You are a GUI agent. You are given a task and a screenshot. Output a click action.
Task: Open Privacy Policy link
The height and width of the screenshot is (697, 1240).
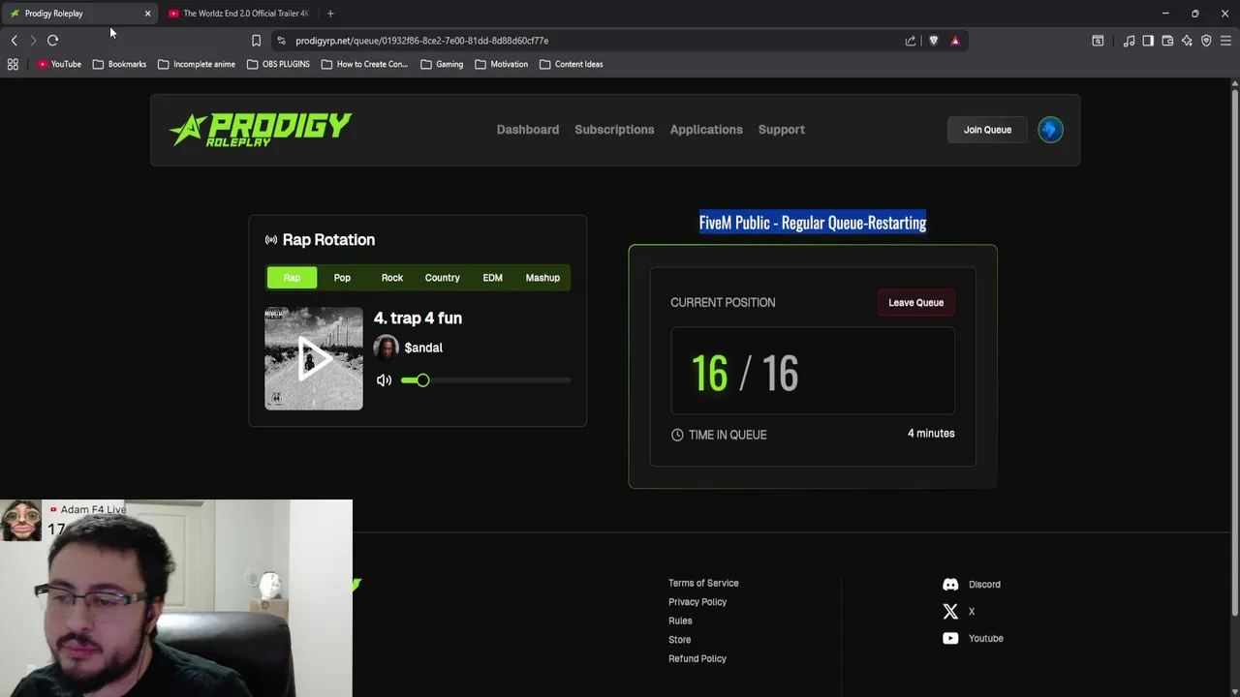697,602
